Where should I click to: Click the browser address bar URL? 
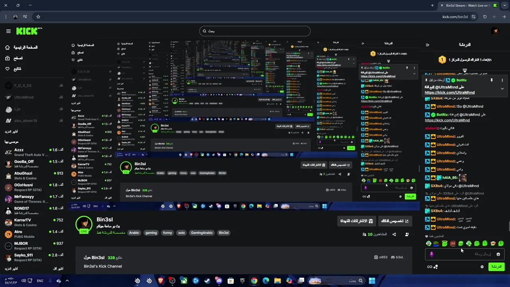point(455,17)
